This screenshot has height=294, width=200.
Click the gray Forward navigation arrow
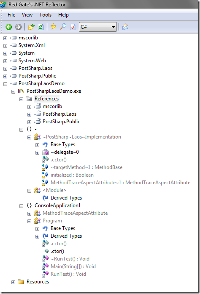point(18,27)
